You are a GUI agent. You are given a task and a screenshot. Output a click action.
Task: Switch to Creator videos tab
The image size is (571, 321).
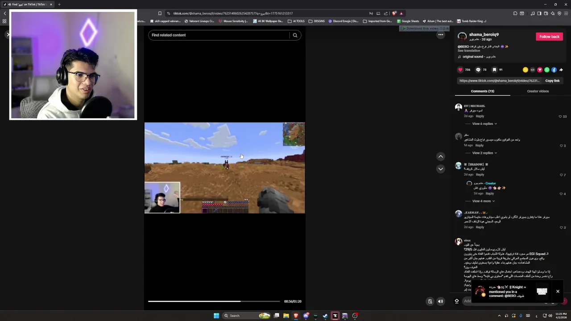(538, 91)
